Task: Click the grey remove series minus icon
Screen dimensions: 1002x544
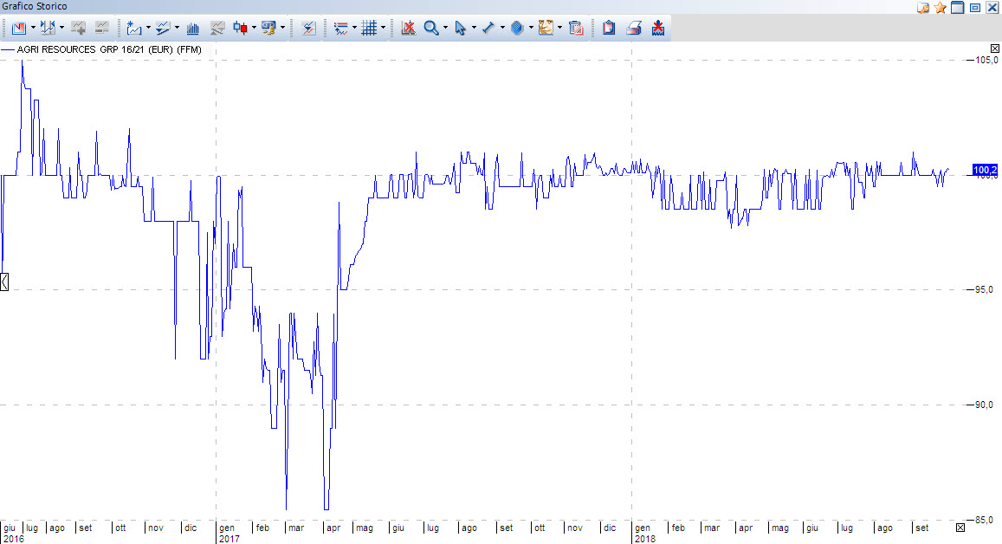Action: point(101,28)
